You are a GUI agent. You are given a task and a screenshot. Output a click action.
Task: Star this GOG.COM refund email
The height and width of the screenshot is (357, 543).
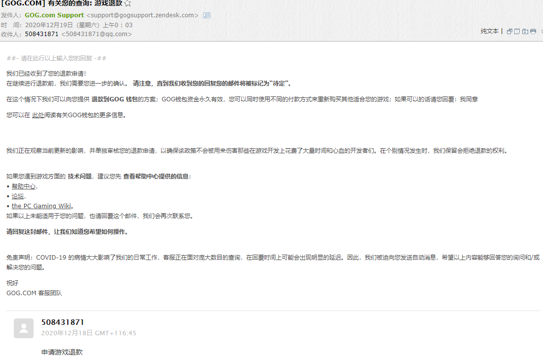(x=128, y=3)
